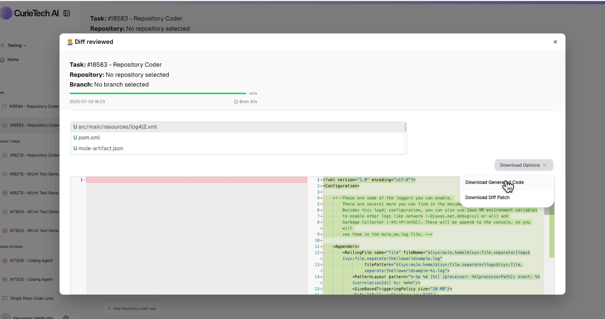Open task #18278 - Repository Coder
605x319 pixels.
[34, 155]
